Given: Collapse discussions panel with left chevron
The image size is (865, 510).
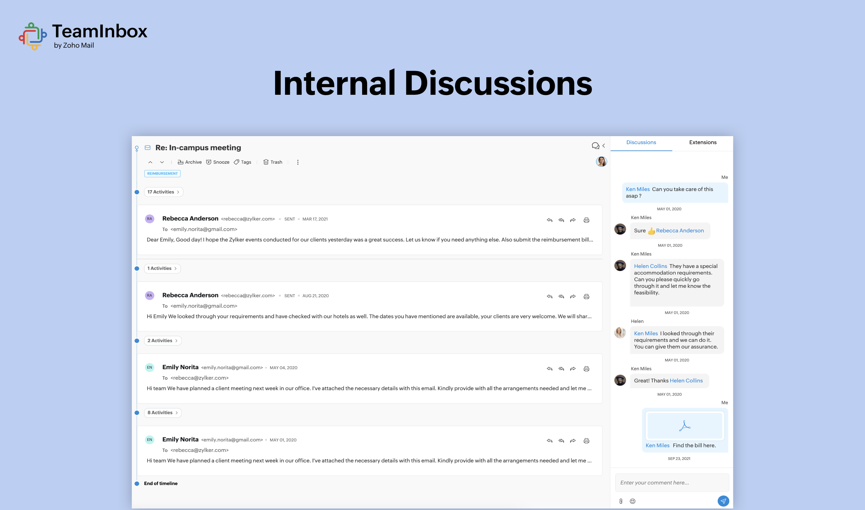Looking at the screenshot, I should (x=604, y=146).
